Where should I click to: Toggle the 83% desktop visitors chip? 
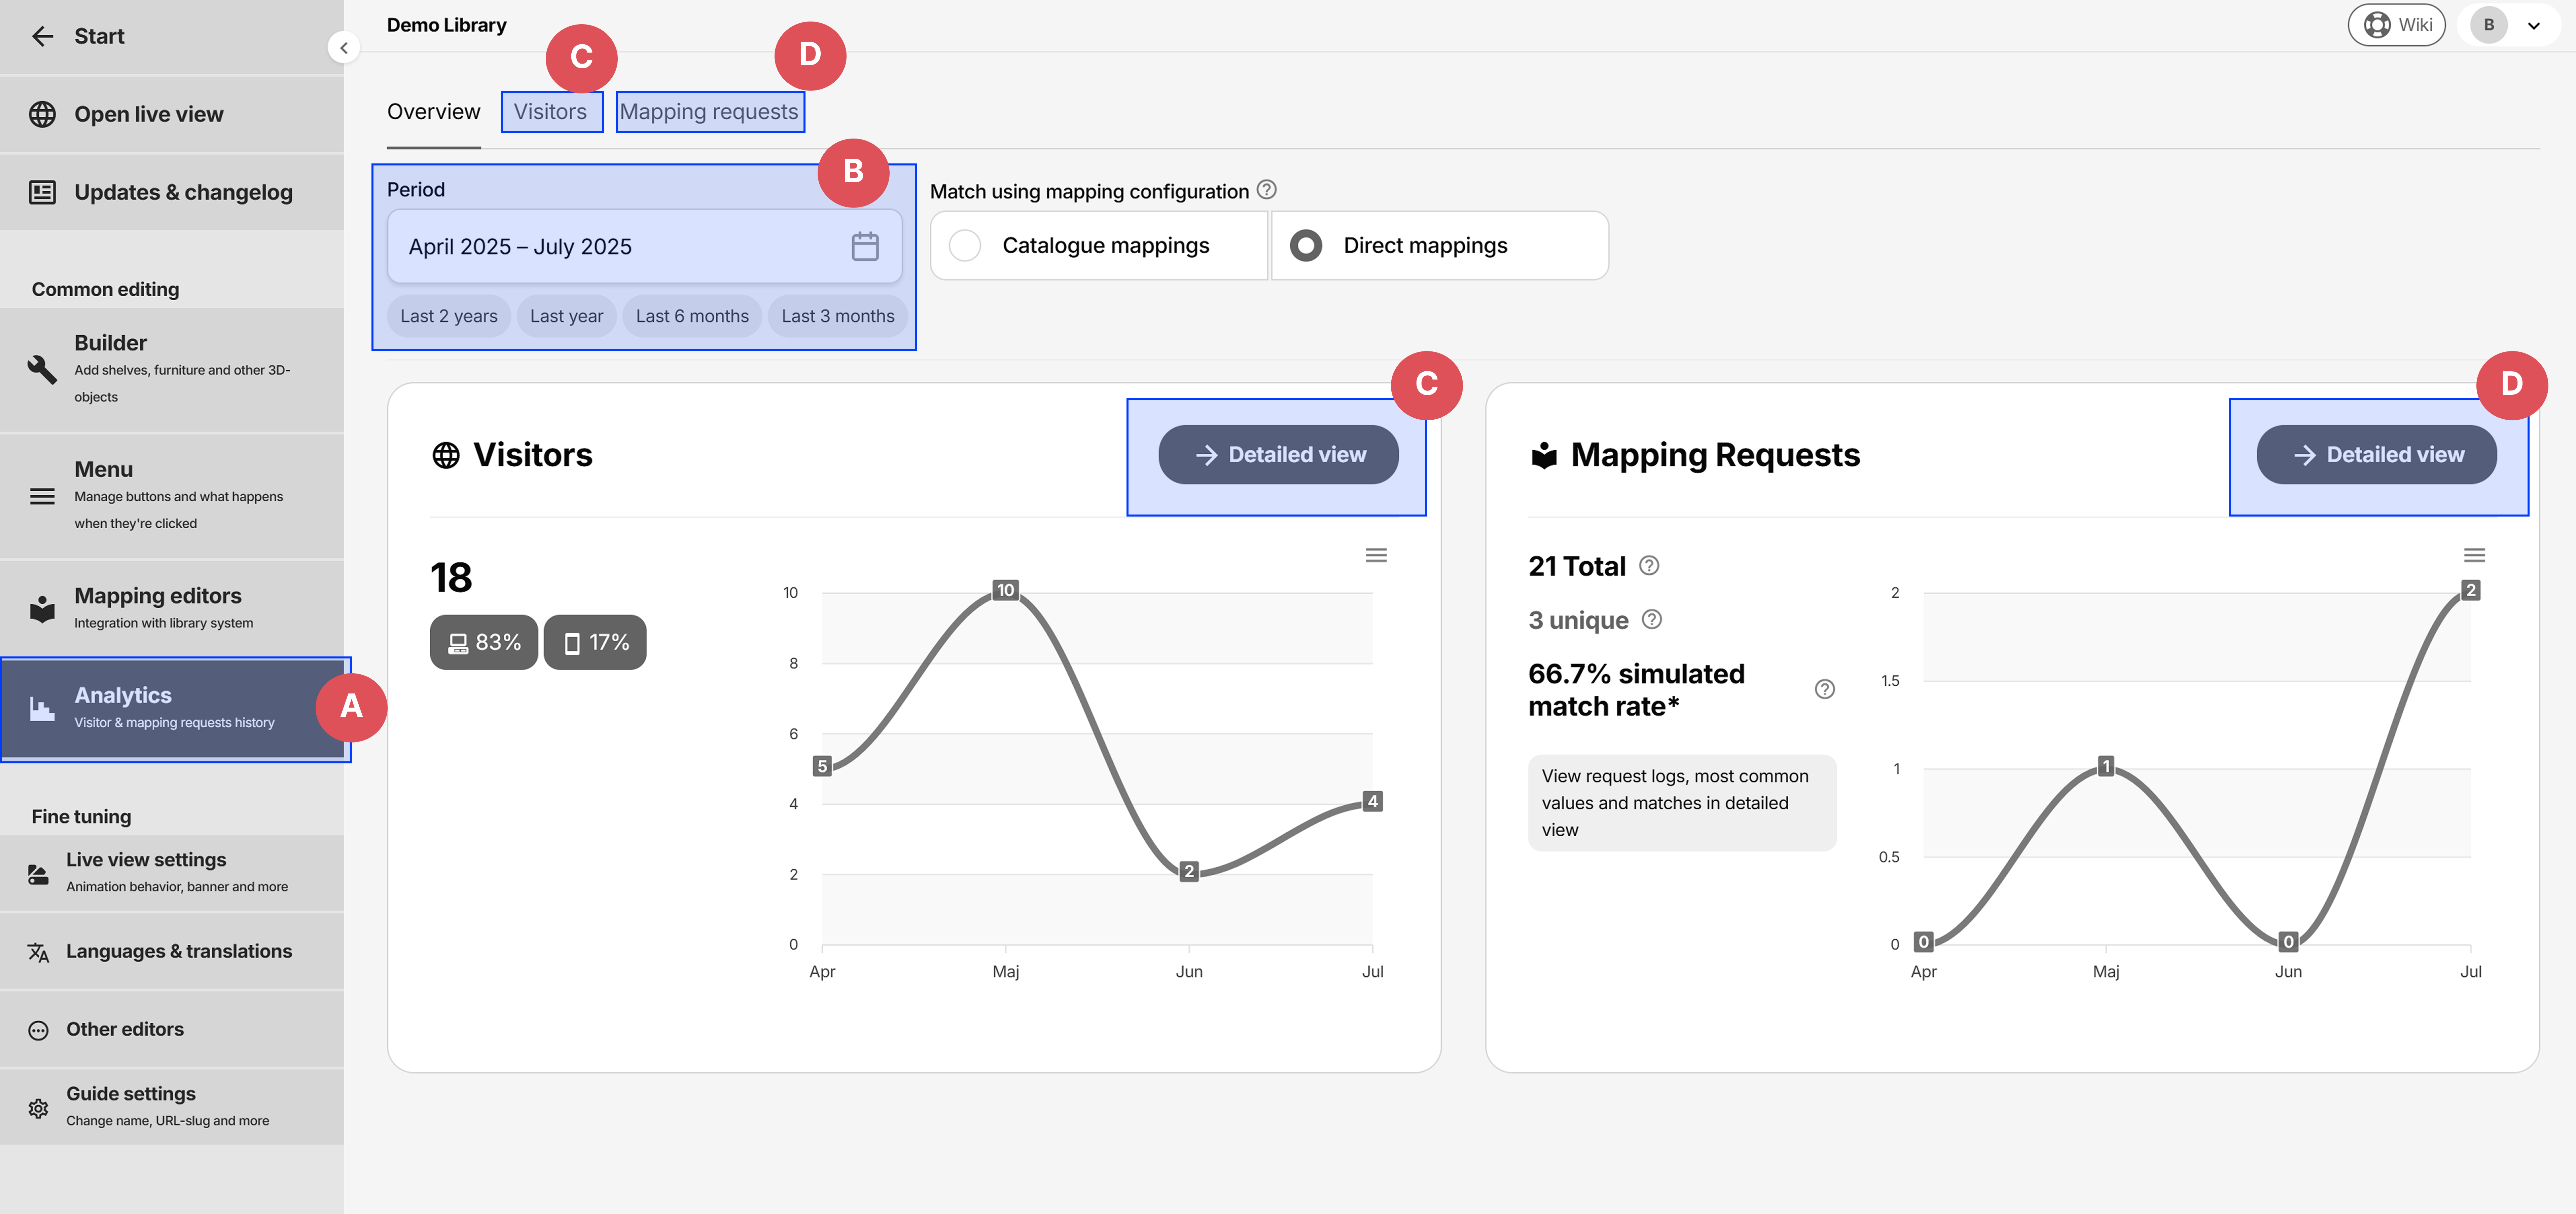pos(484,642)
